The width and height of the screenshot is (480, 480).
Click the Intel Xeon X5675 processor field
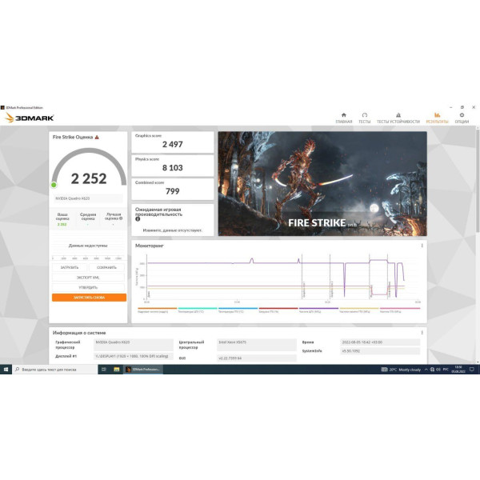(x=257, y=345)
